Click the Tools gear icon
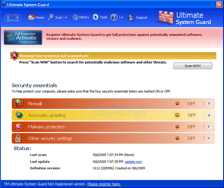This screenshot has height=188, width=224. tap(96, 17)
